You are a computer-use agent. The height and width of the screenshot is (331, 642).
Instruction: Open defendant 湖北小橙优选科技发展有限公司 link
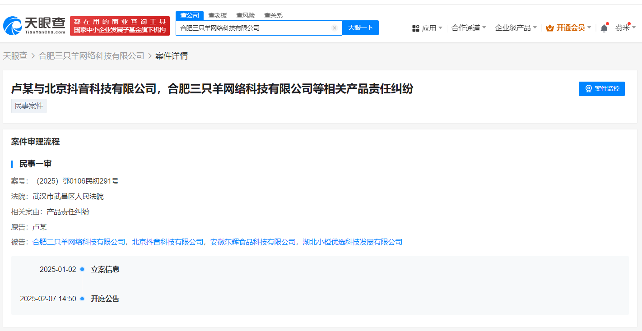(353, 242)
